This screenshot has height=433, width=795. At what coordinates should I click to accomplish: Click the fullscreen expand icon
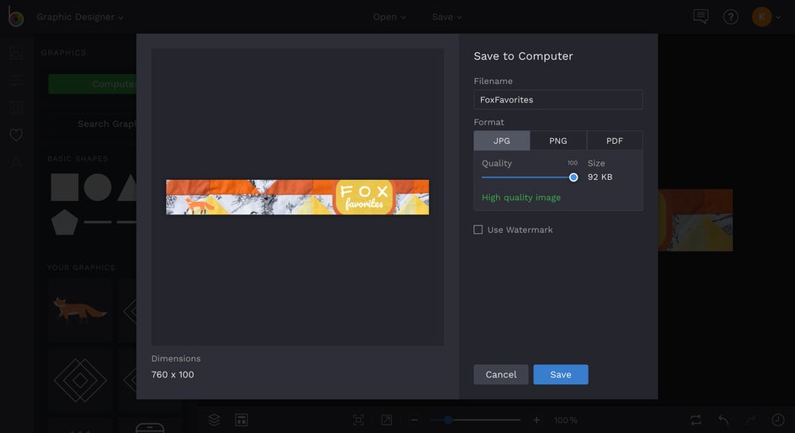tap(387, 420)
